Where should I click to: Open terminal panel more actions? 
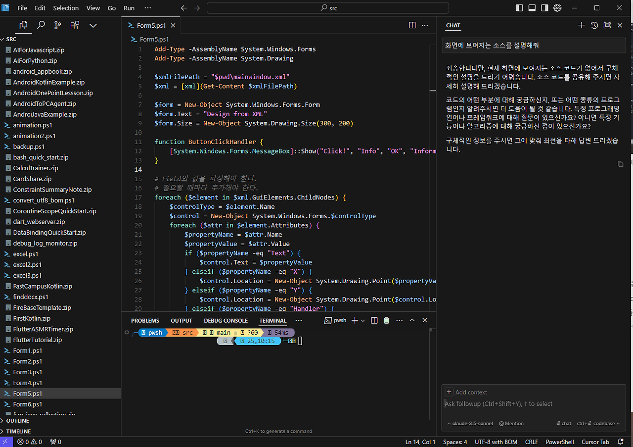pos(400,321)
